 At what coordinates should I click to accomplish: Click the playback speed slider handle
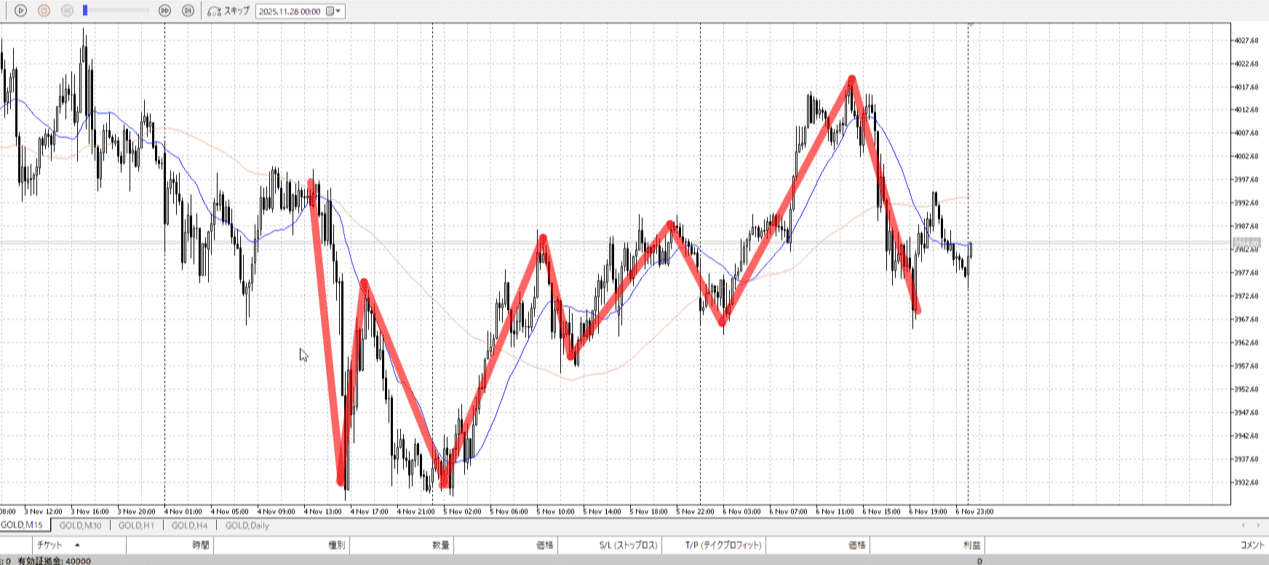click(85, 10)
